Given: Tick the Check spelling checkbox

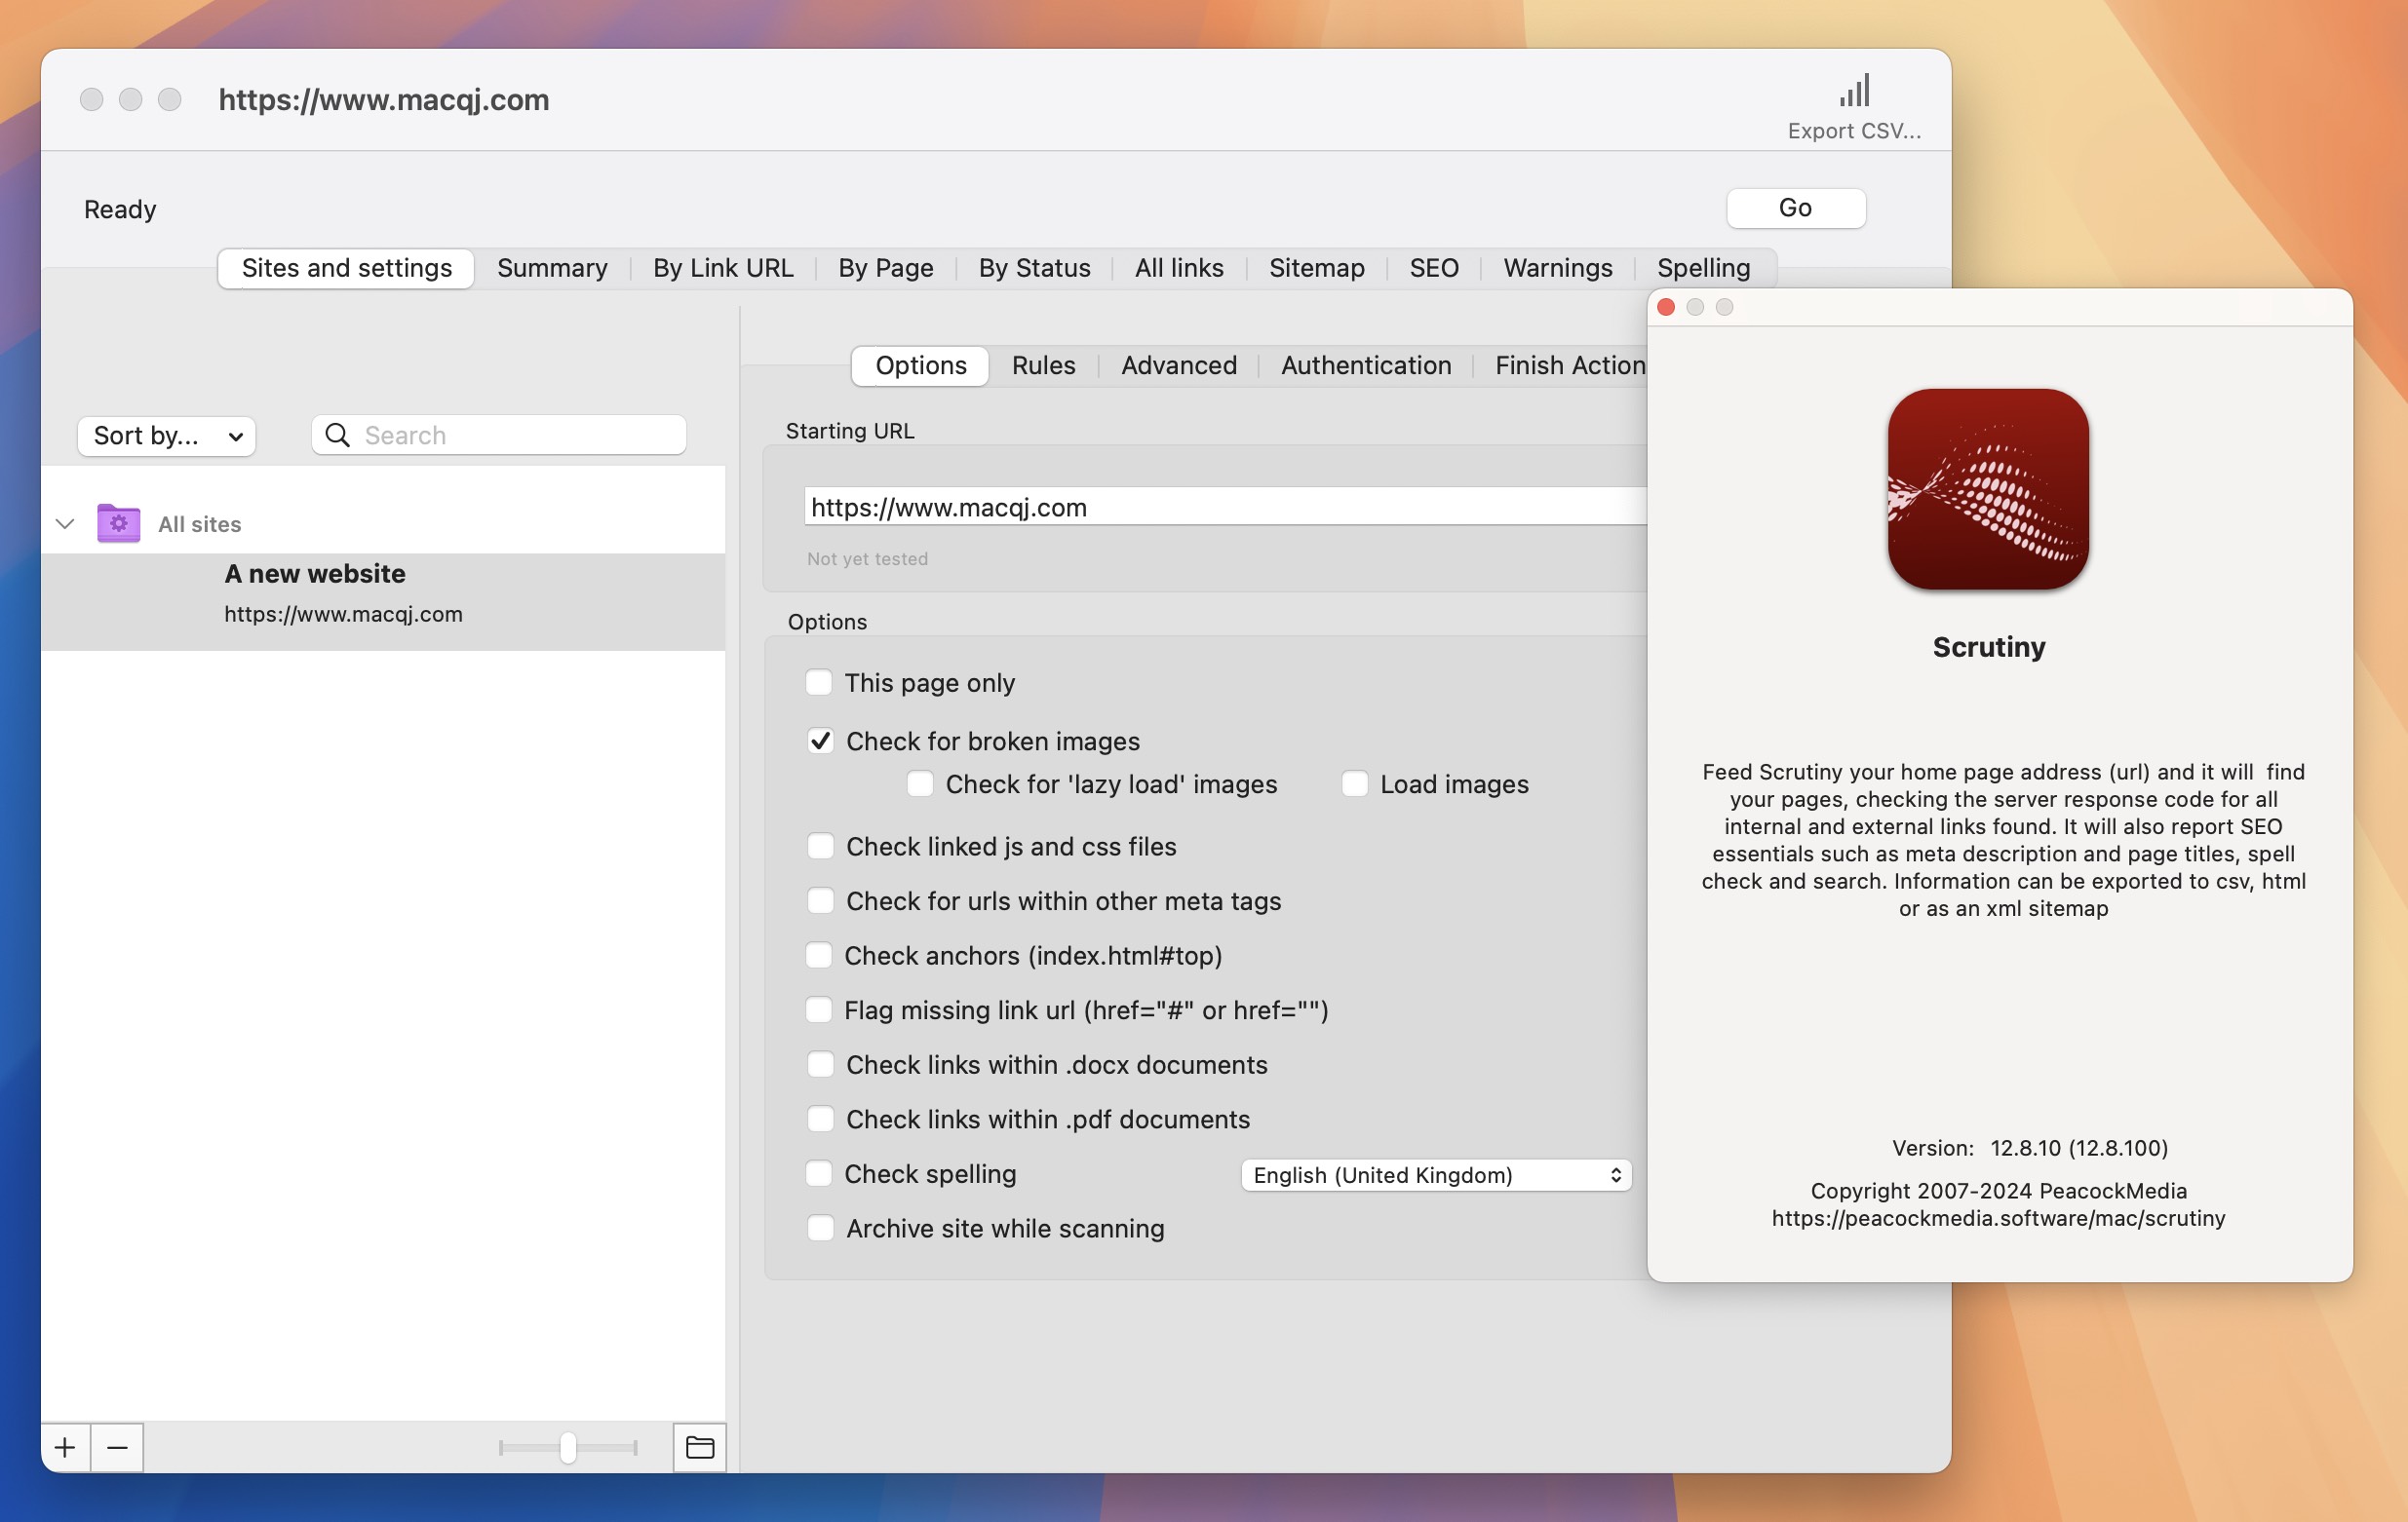Looking at the screenshot, I should coord(819,1173).
